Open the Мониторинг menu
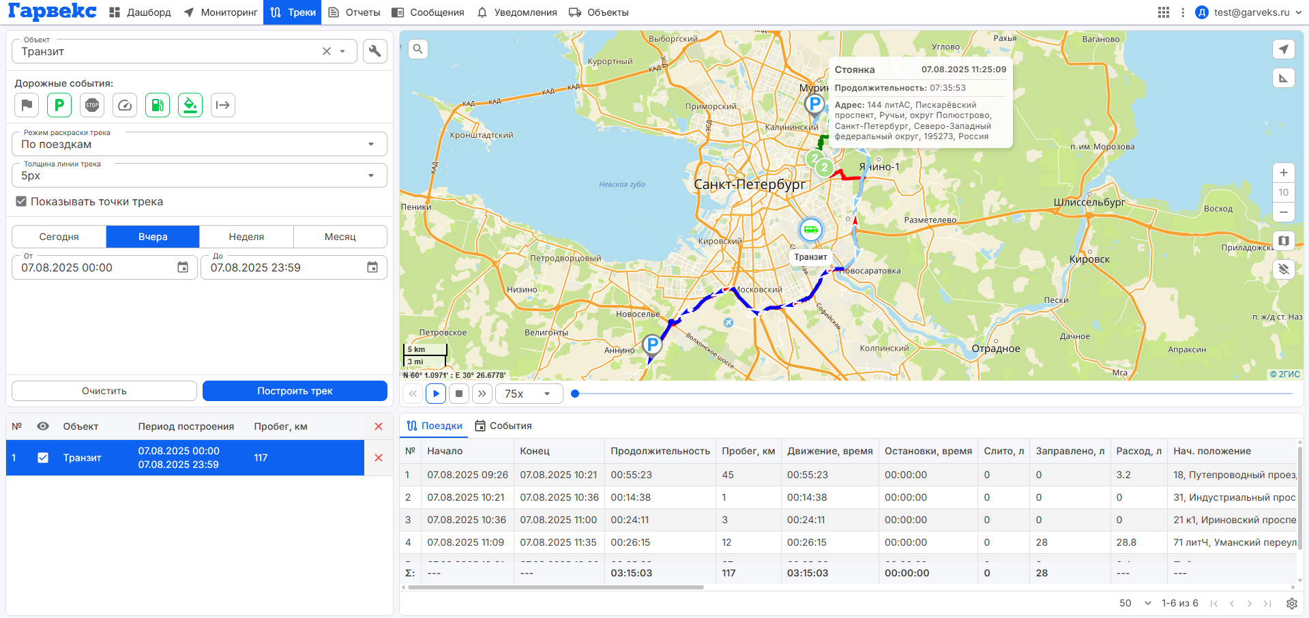This screenshot has height=618, width=1309. pos(220,12)
